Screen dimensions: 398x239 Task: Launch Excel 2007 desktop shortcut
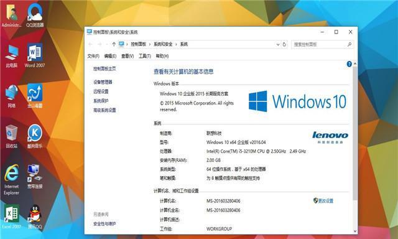(x=11, y=217)
